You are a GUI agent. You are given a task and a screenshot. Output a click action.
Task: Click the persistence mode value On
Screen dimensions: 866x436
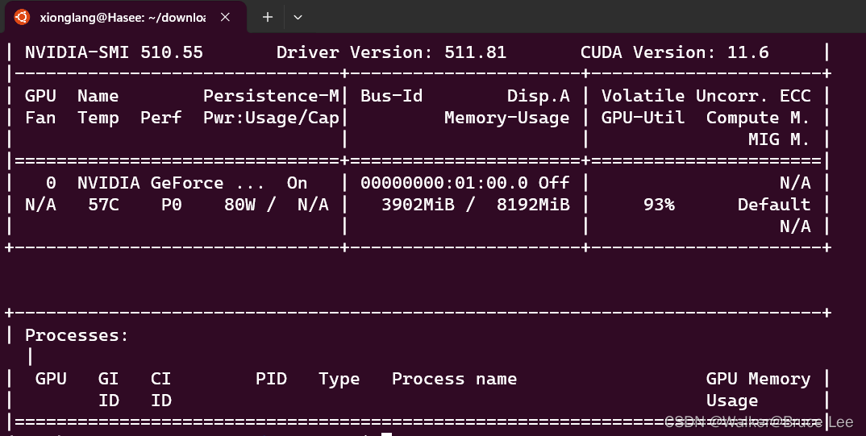(298, 183)
